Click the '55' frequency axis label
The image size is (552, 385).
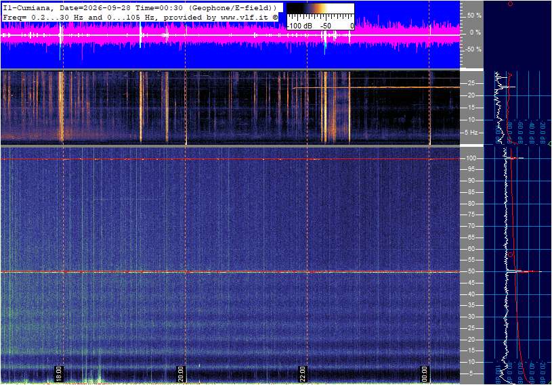[x=471, y=260]
